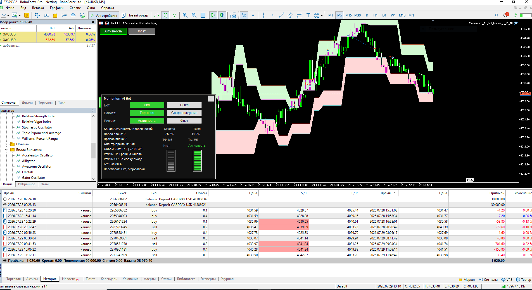Switch chart to candlestick view
Image resolution: width=532 pixels, height=290 pixels.
(x=166, y=15)
